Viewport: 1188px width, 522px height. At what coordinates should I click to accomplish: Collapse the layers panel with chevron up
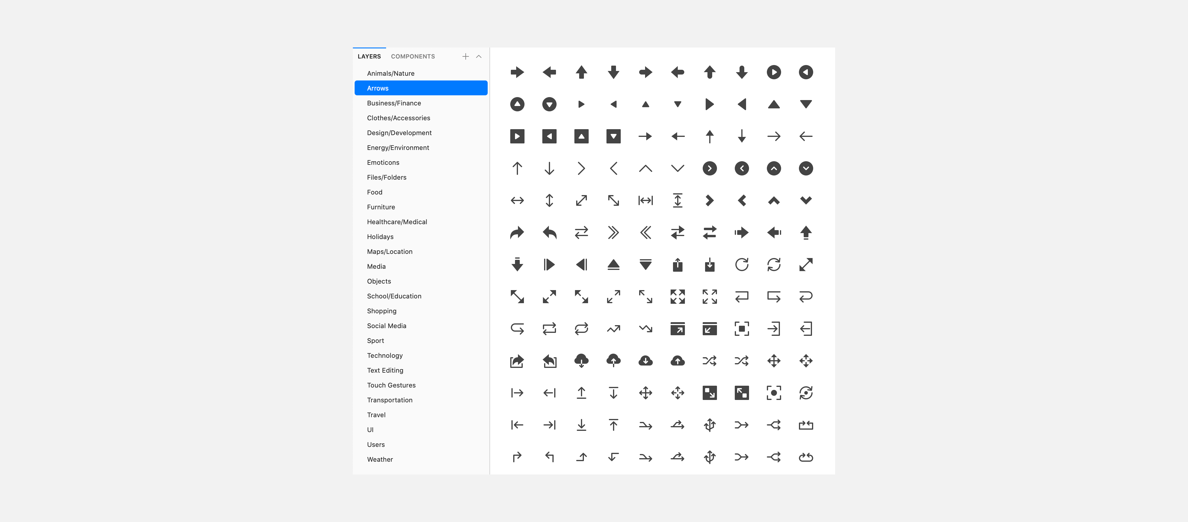pos(479,56)
